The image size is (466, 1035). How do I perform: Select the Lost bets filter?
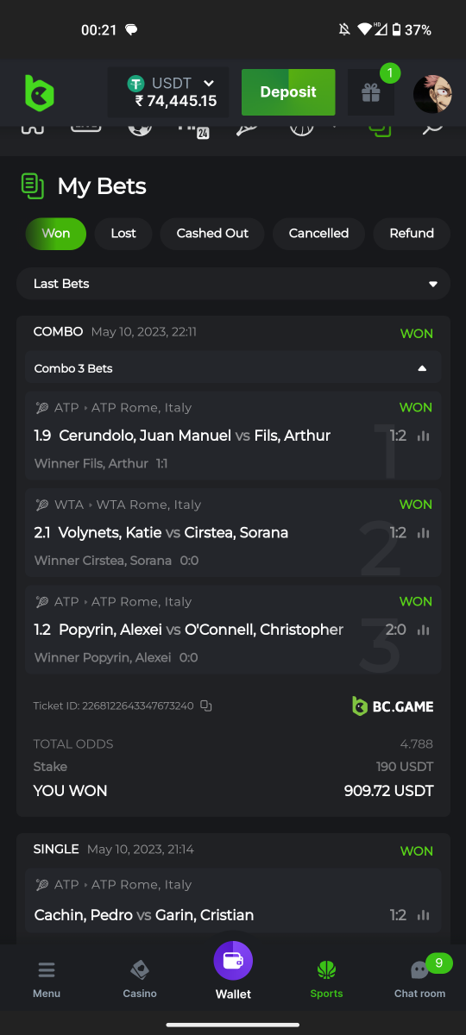(123, 234)
